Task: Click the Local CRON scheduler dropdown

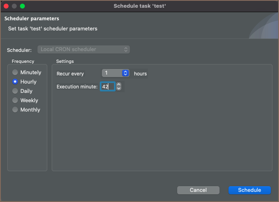Action: pyautogui.click(x=83, y=49)
